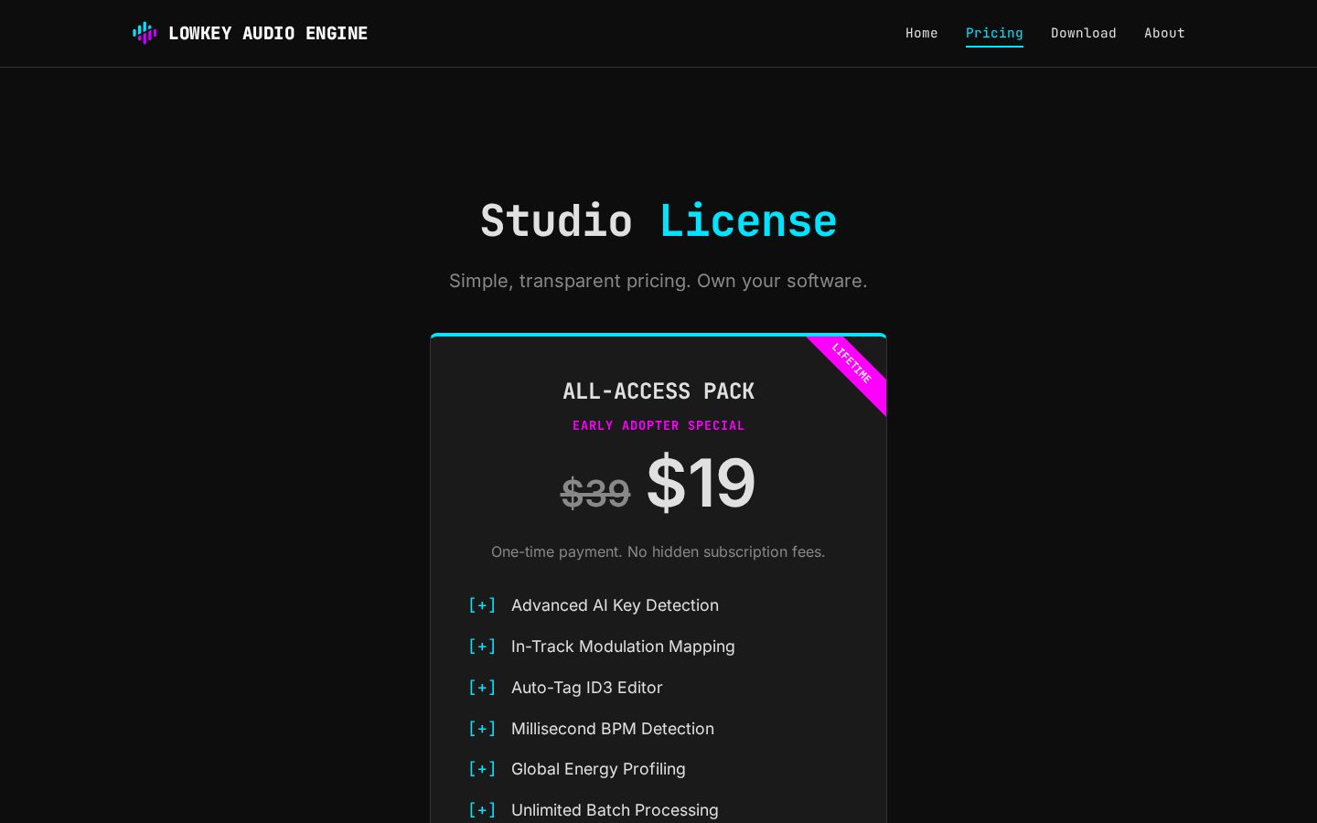Click the 'Global Energy Profiling' feature text

point(598,769)
